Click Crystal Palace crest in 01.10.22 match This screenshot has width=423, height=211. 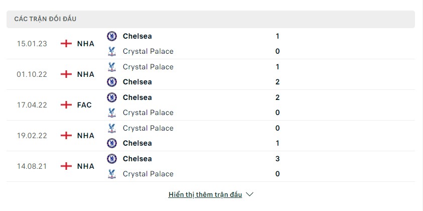pyautogui.click(x=112, y=67)
